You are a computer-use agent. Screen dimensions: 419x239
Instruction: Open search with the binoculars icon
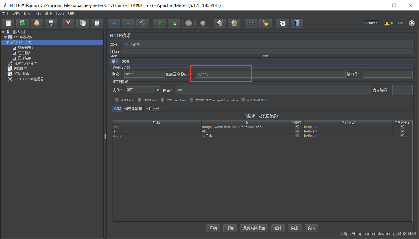251,23
